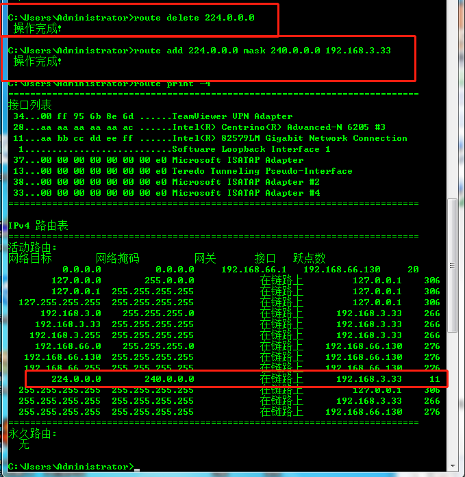Click the scrollbar down arrow
The height and width of the screenshot is (477, 465).
point(453,470)
